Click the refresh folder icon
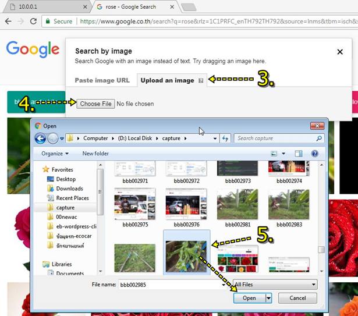Viewport: 358px width, 316px height. (225, 139)
